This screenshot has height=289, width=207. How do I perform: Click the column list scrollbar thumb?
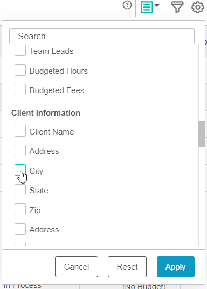click(x=202, y=134)
